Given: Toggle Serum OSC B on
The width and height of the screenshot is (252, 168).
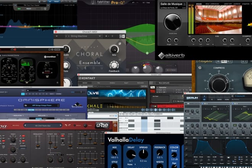Looking at the screenshot, I should pyautogui.click(x=233, y=104).
